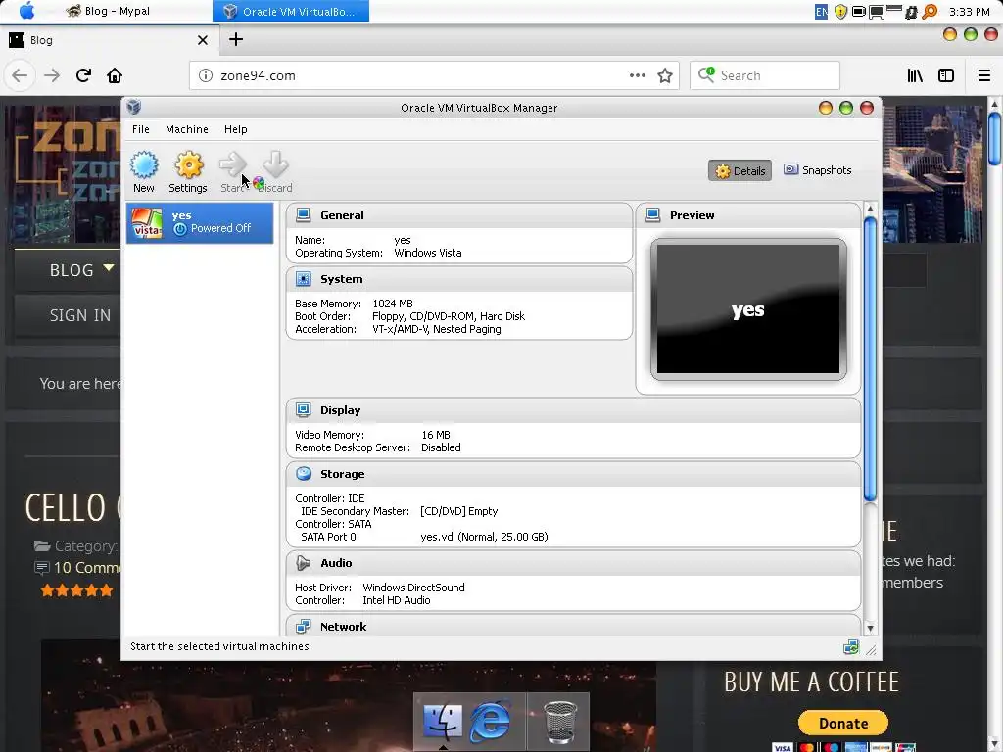Click the magnifier icon in system tray

930,12
